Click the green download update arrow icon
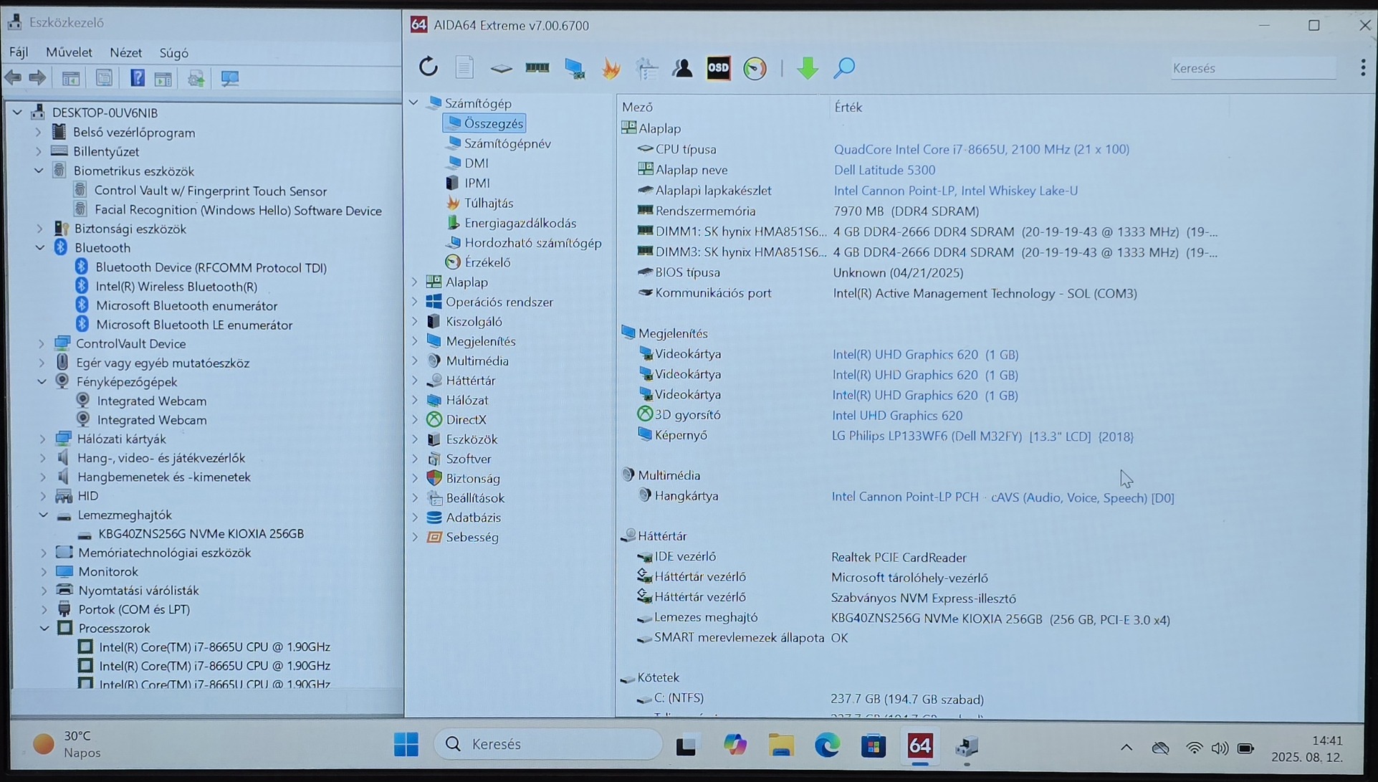 coord(808,68)
